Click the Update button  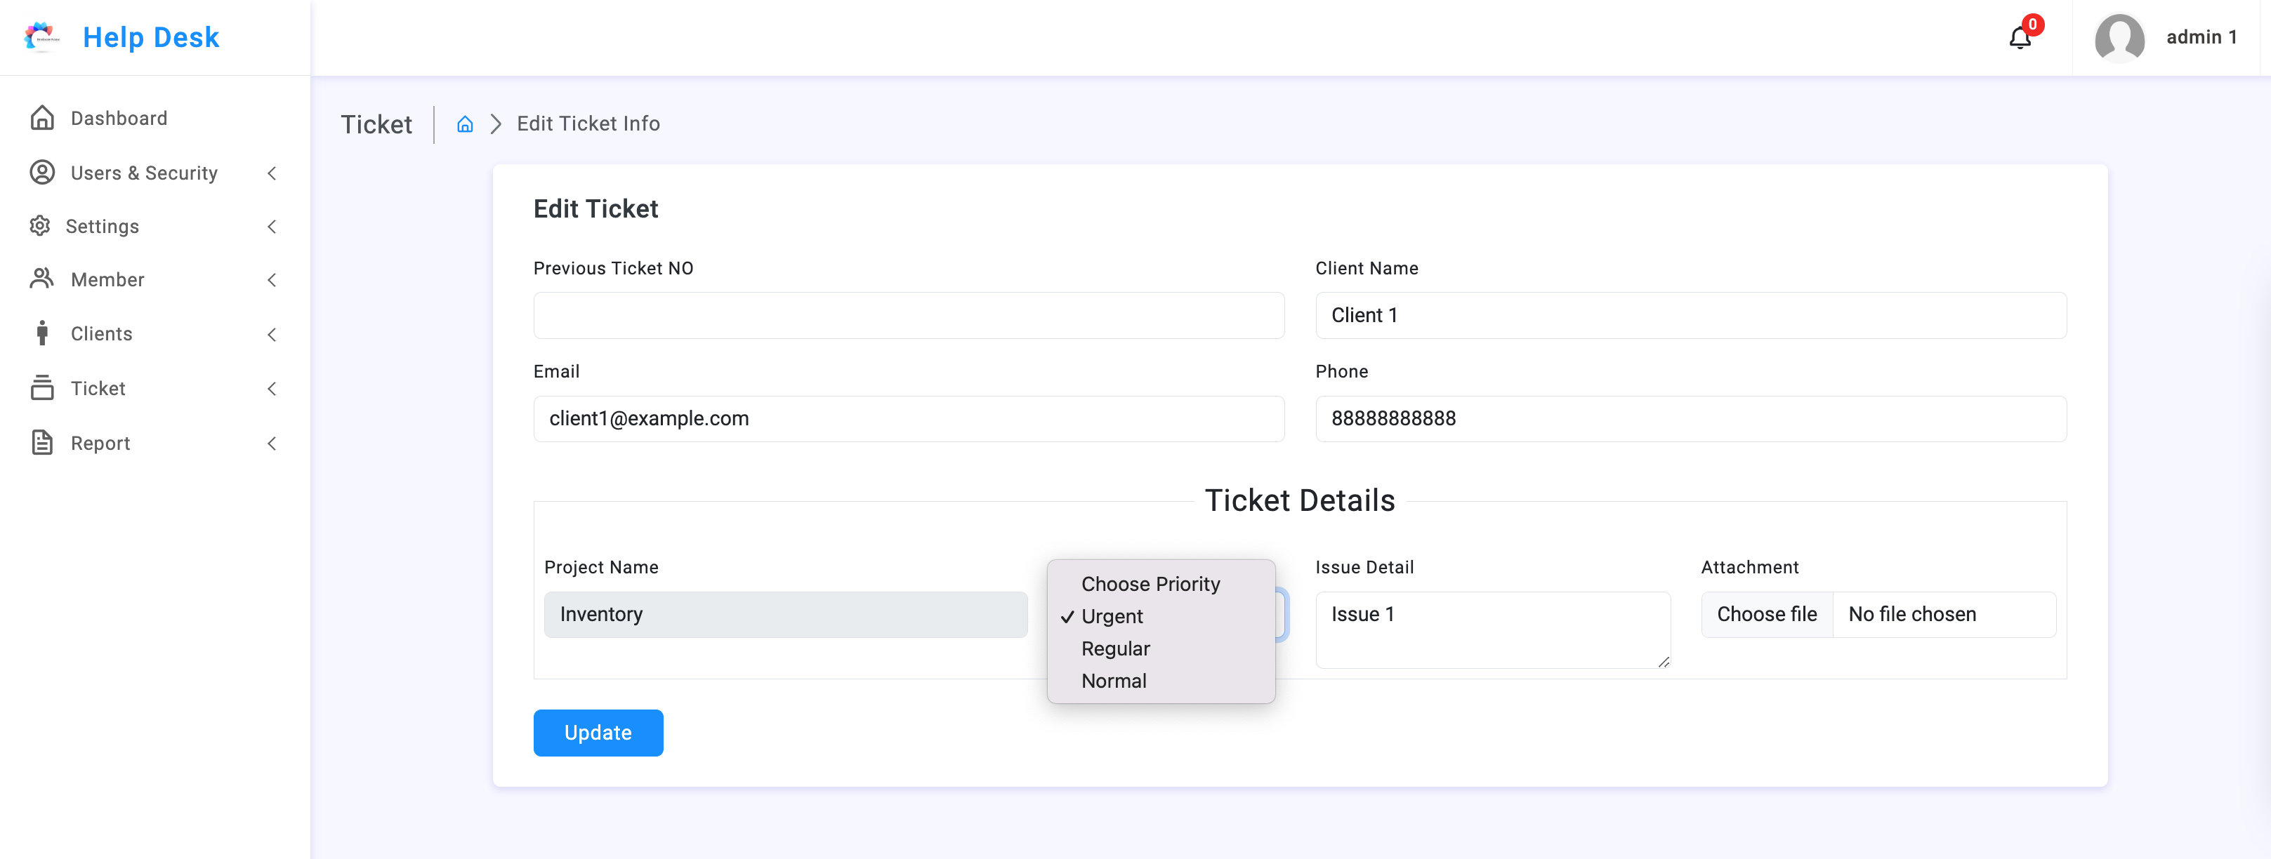(598, 733)
